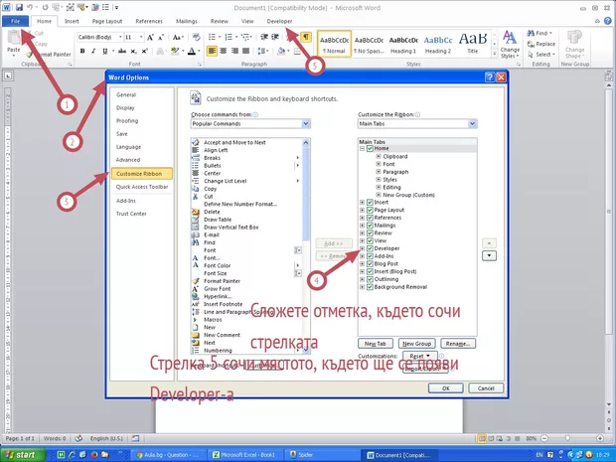
Task: Click the Move Up arrow beside tabs list
Action: click(488, 241)
